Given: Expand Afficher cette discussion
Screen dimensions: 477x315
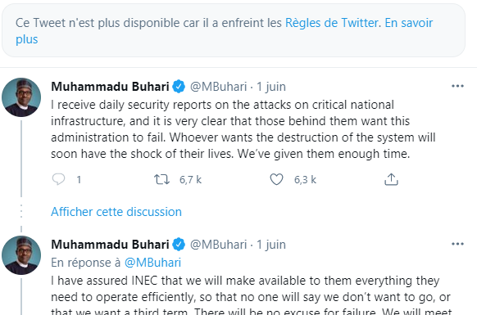Looking at the screenshot, I should click(x=116, y=212).
